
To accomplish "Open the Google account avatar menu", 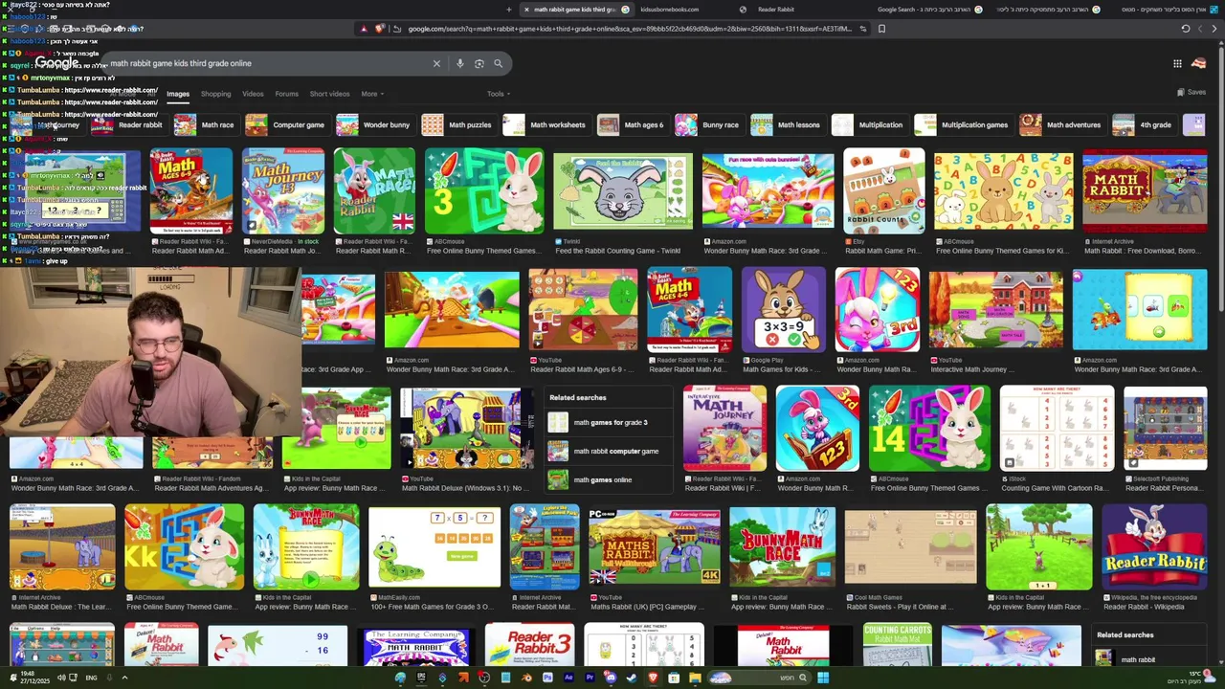I will [1198, 64].
